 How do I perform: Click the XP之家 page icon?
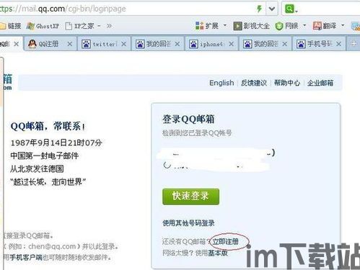click(69, 26)
